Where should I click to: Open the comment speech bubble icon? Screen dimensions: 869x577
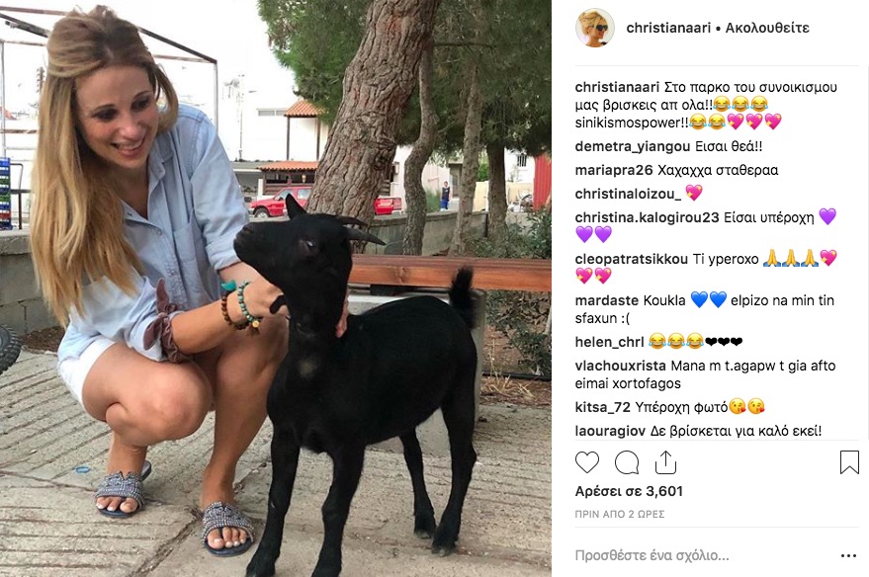627,462
